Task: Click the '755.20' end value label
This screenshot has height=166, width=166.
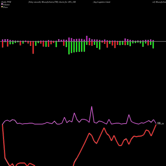Action: tap(160, 124)
